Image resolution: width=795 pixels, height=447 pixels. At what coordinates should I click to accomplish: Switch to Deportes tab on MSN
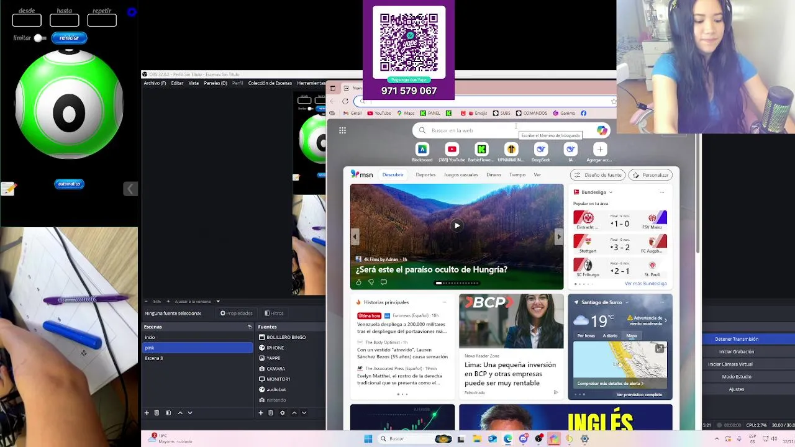(425, 175)
